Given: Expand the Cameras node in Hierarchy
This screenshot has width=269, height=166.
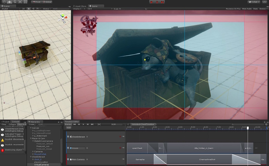Looking at the screenshot, I should (32, 152).
